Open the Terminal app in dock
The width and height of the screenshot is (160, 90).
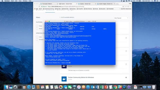[20, 87]
